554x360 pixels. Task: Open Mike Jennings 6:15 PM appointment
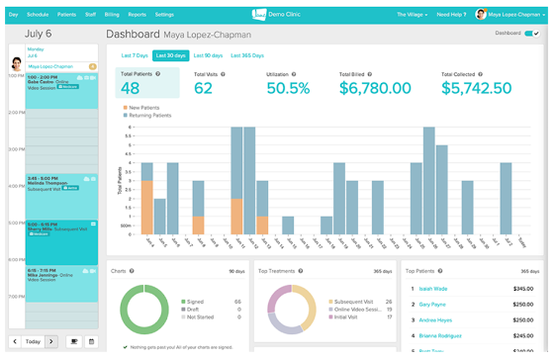tap(61, 284)
